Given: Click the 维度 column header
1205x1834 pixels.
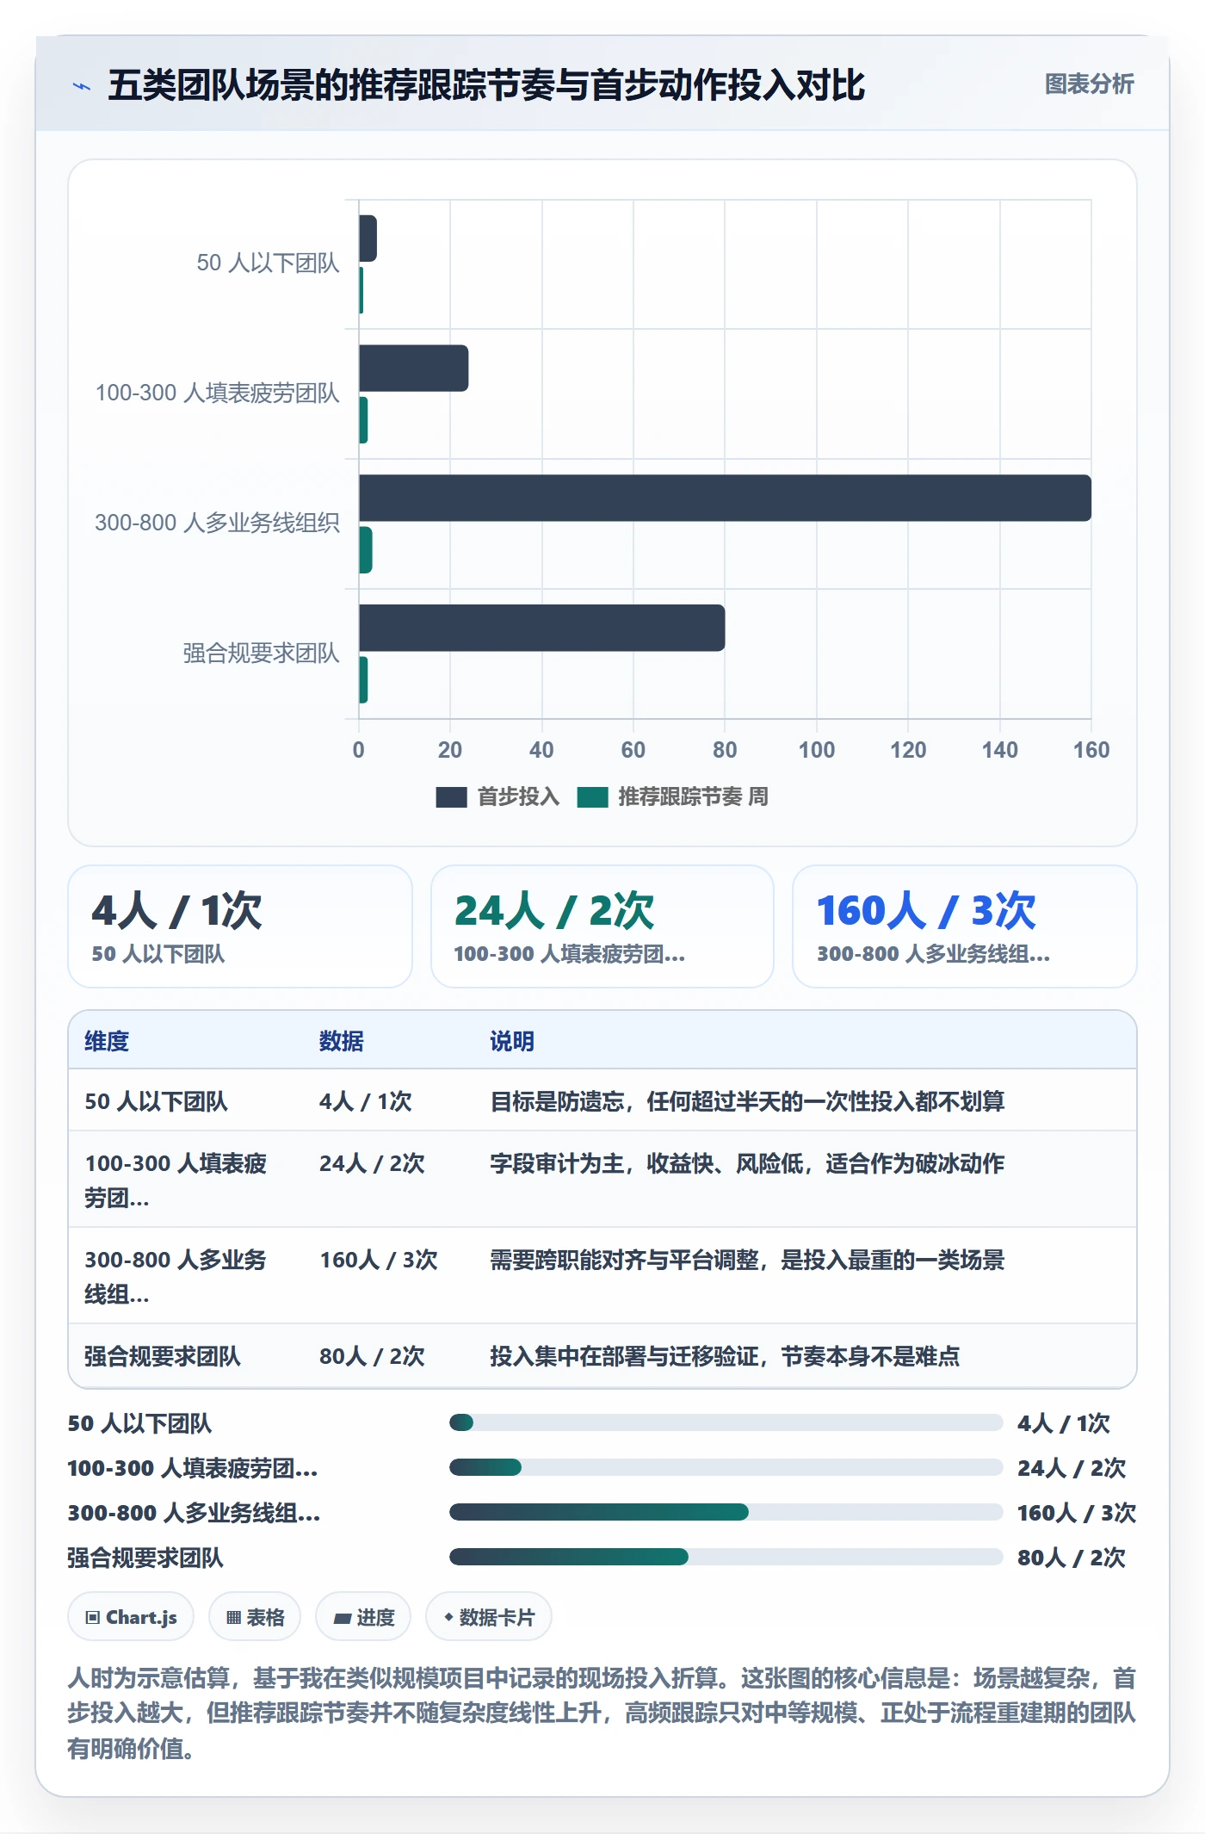Looking at the screenshot, I should (107, 1041).
